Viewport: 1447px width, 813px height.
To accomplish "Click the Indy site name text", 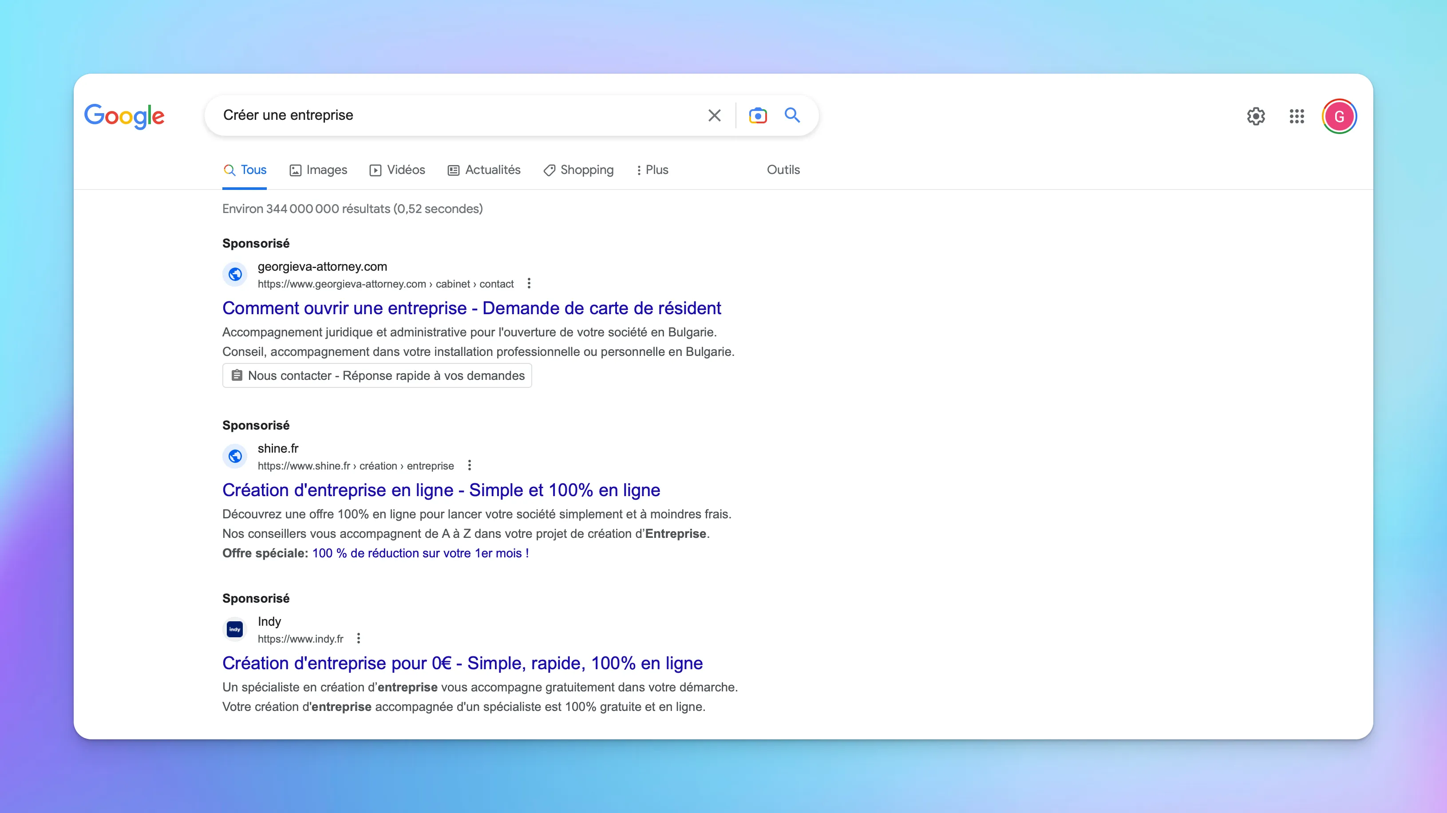I will 269,622.
